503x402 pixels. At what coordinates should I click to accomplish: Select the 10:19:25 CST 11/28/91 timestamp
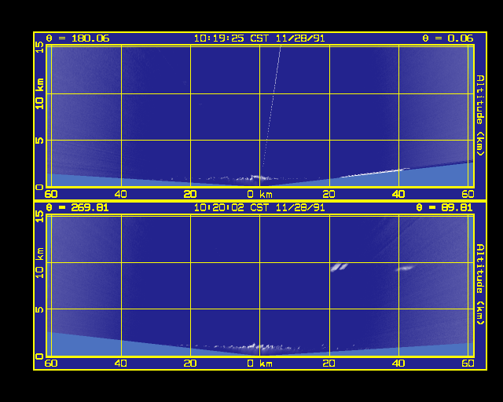point(259,38)
